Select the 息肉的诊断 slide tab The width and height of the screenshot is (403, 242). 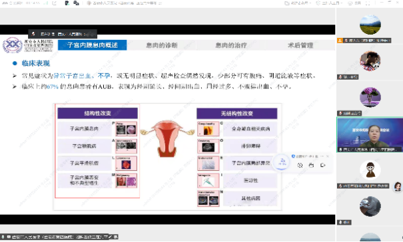click(162, 45)
